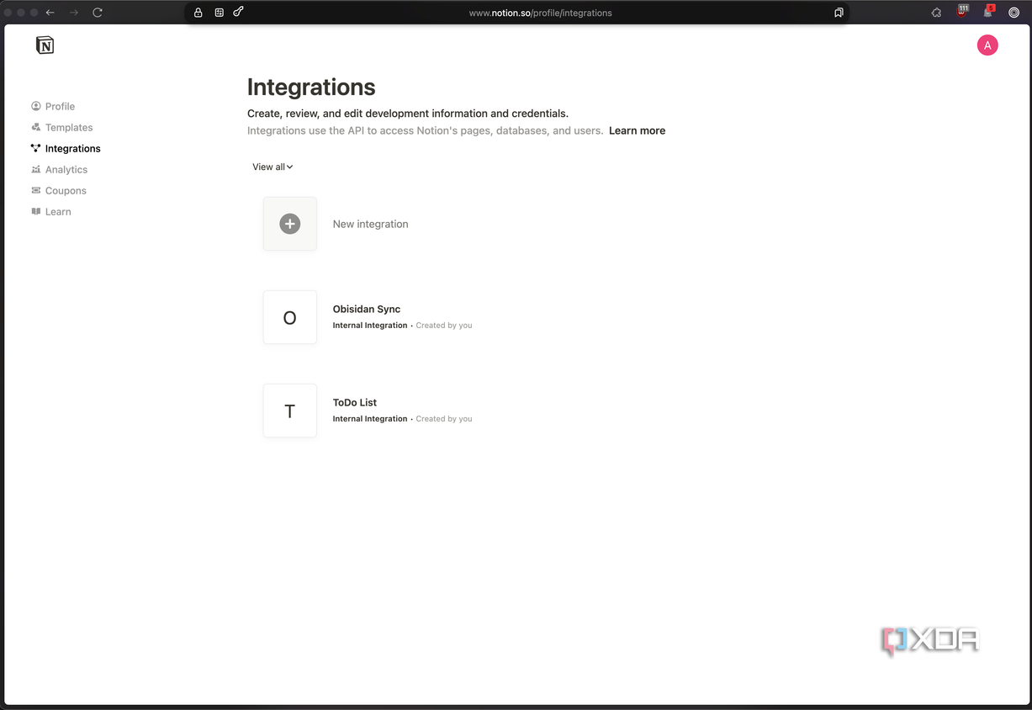Open the Obisidan Sync 'O' thumbnail

click(290, 317)
